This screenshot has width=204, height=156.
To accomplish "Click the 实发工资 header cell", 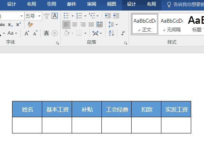I will click(176, 109).
